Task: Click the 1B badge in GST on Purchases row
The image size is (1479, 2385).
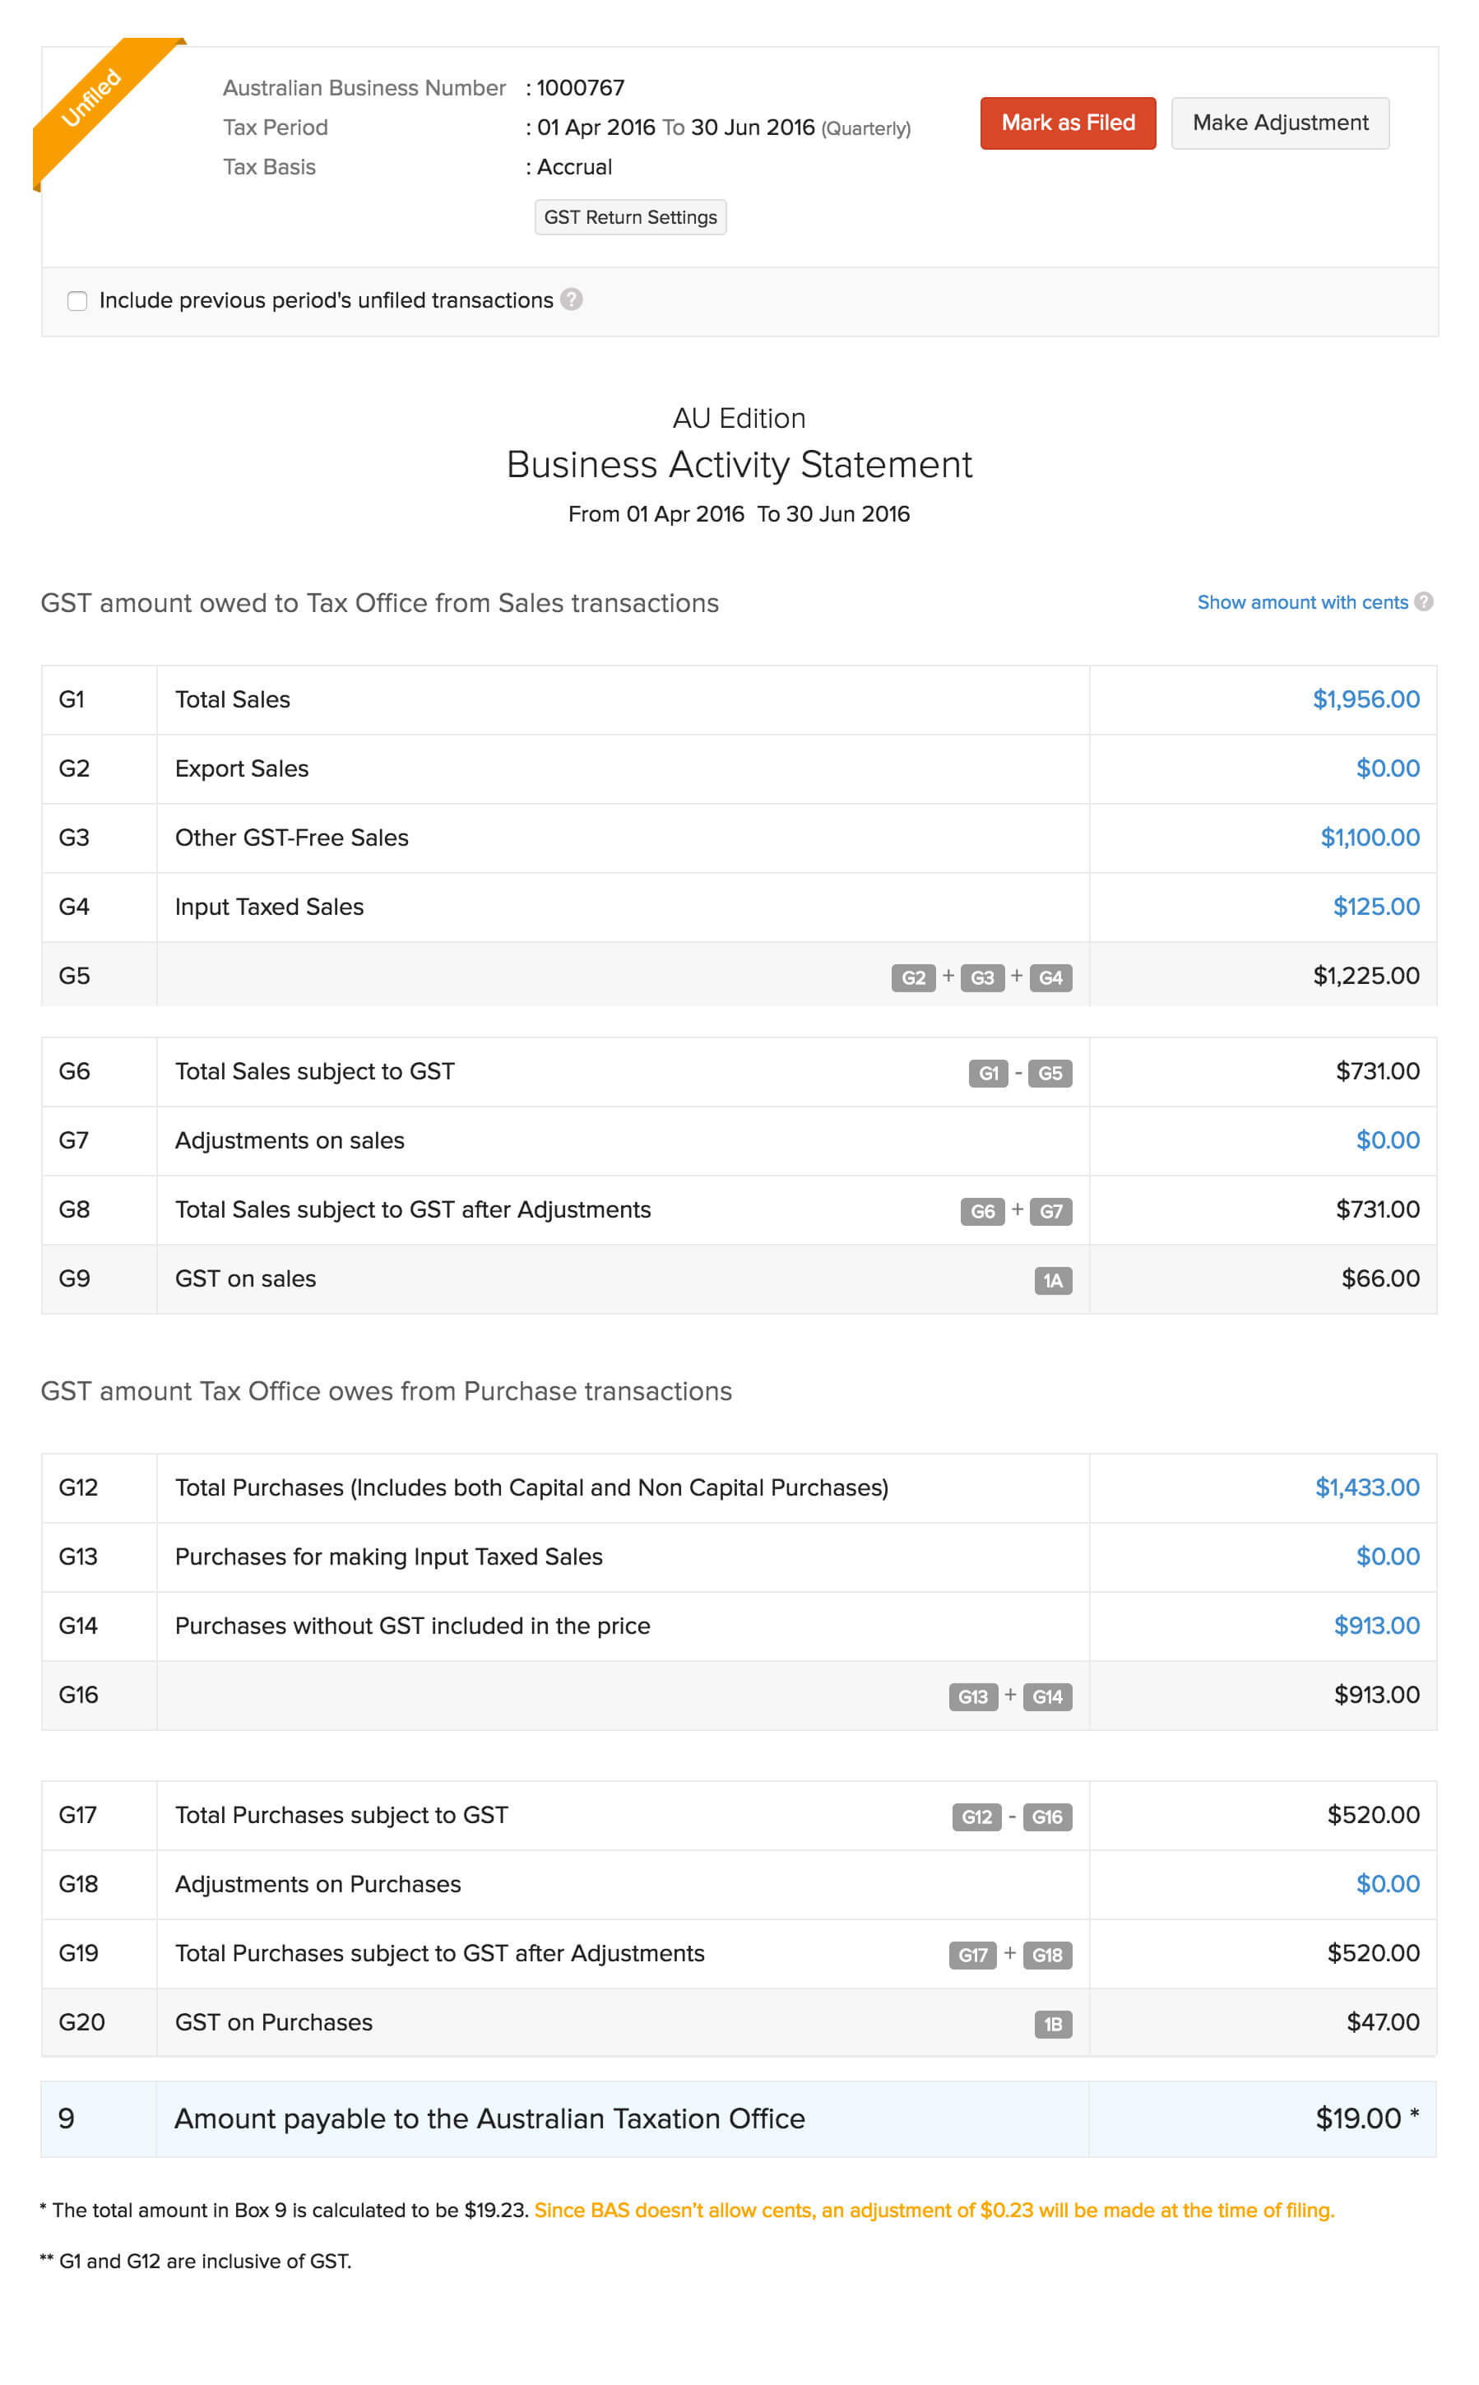Action: click(1053, 2023)
